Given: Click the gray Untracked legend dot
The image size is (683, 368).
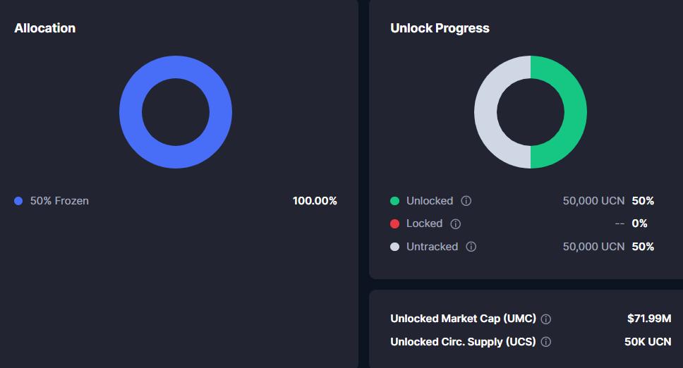Looking at the screenshot, I should click(x=394, y=247).
